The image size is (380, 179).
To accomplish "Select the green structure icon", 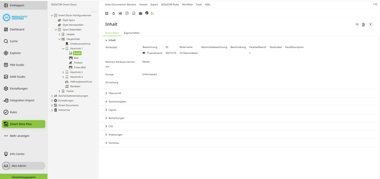I will (152, 13).
